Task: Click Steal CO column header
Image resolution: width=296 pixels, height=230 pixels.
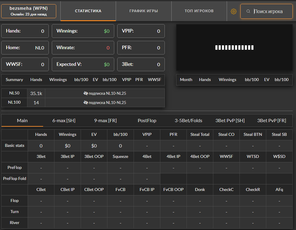Action: 226,134
